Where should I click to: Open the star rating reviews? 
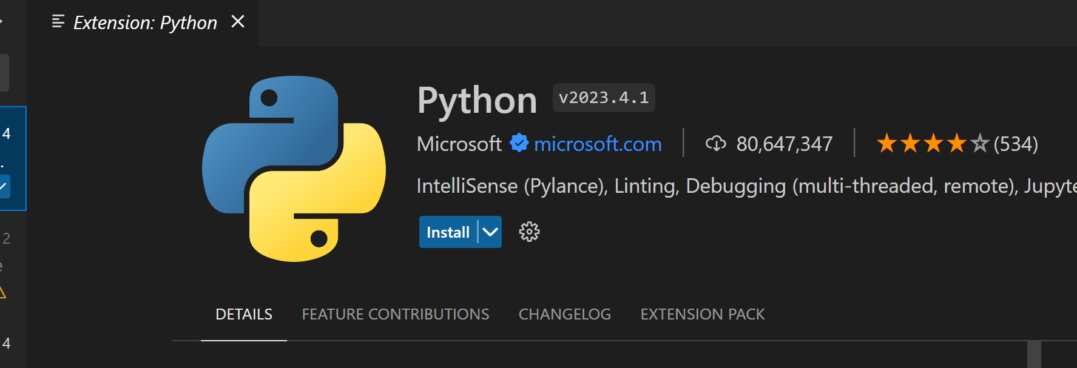point(933,144)
